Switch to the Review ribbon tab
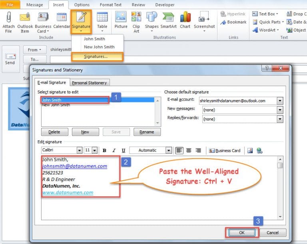This screenshot has height=244, width=307. [138, 5]
